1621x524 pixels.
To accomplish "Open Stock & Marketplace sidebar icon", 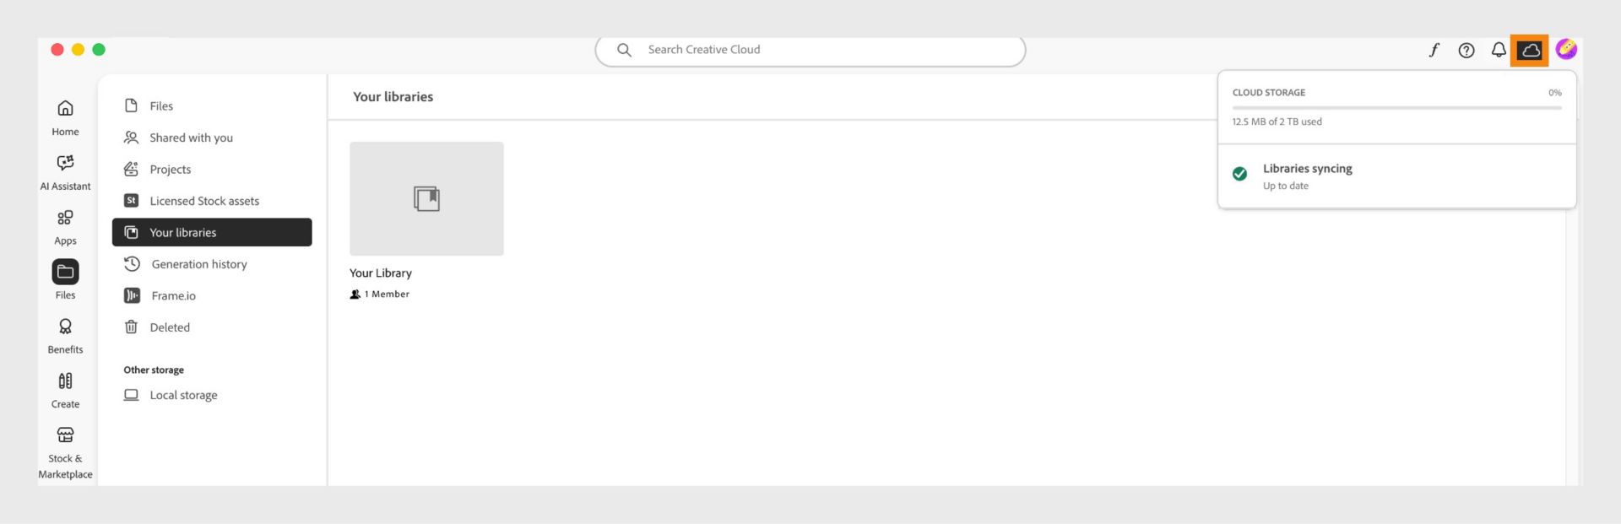I will (x=65, y=452).
